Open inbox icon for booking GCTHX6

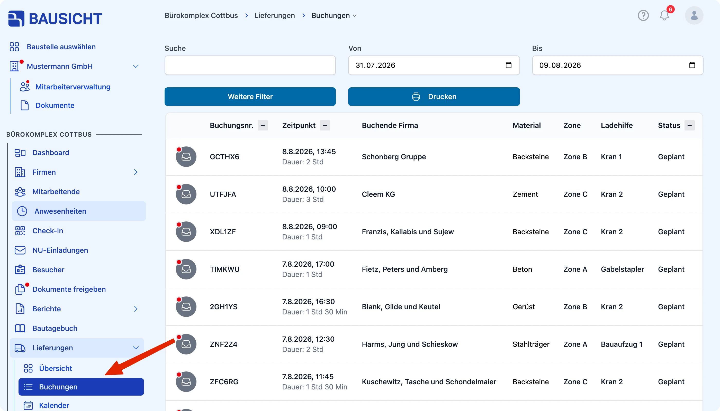(186, 157)
